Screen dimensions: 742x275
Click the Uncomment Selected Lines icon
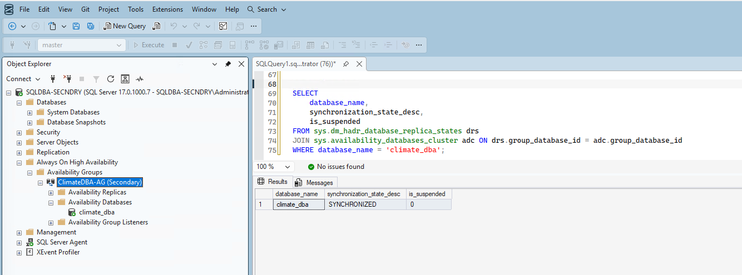357,45
